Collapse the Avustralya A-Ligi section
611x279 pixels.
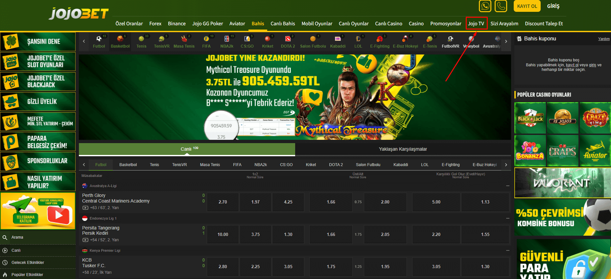[507, 186]
